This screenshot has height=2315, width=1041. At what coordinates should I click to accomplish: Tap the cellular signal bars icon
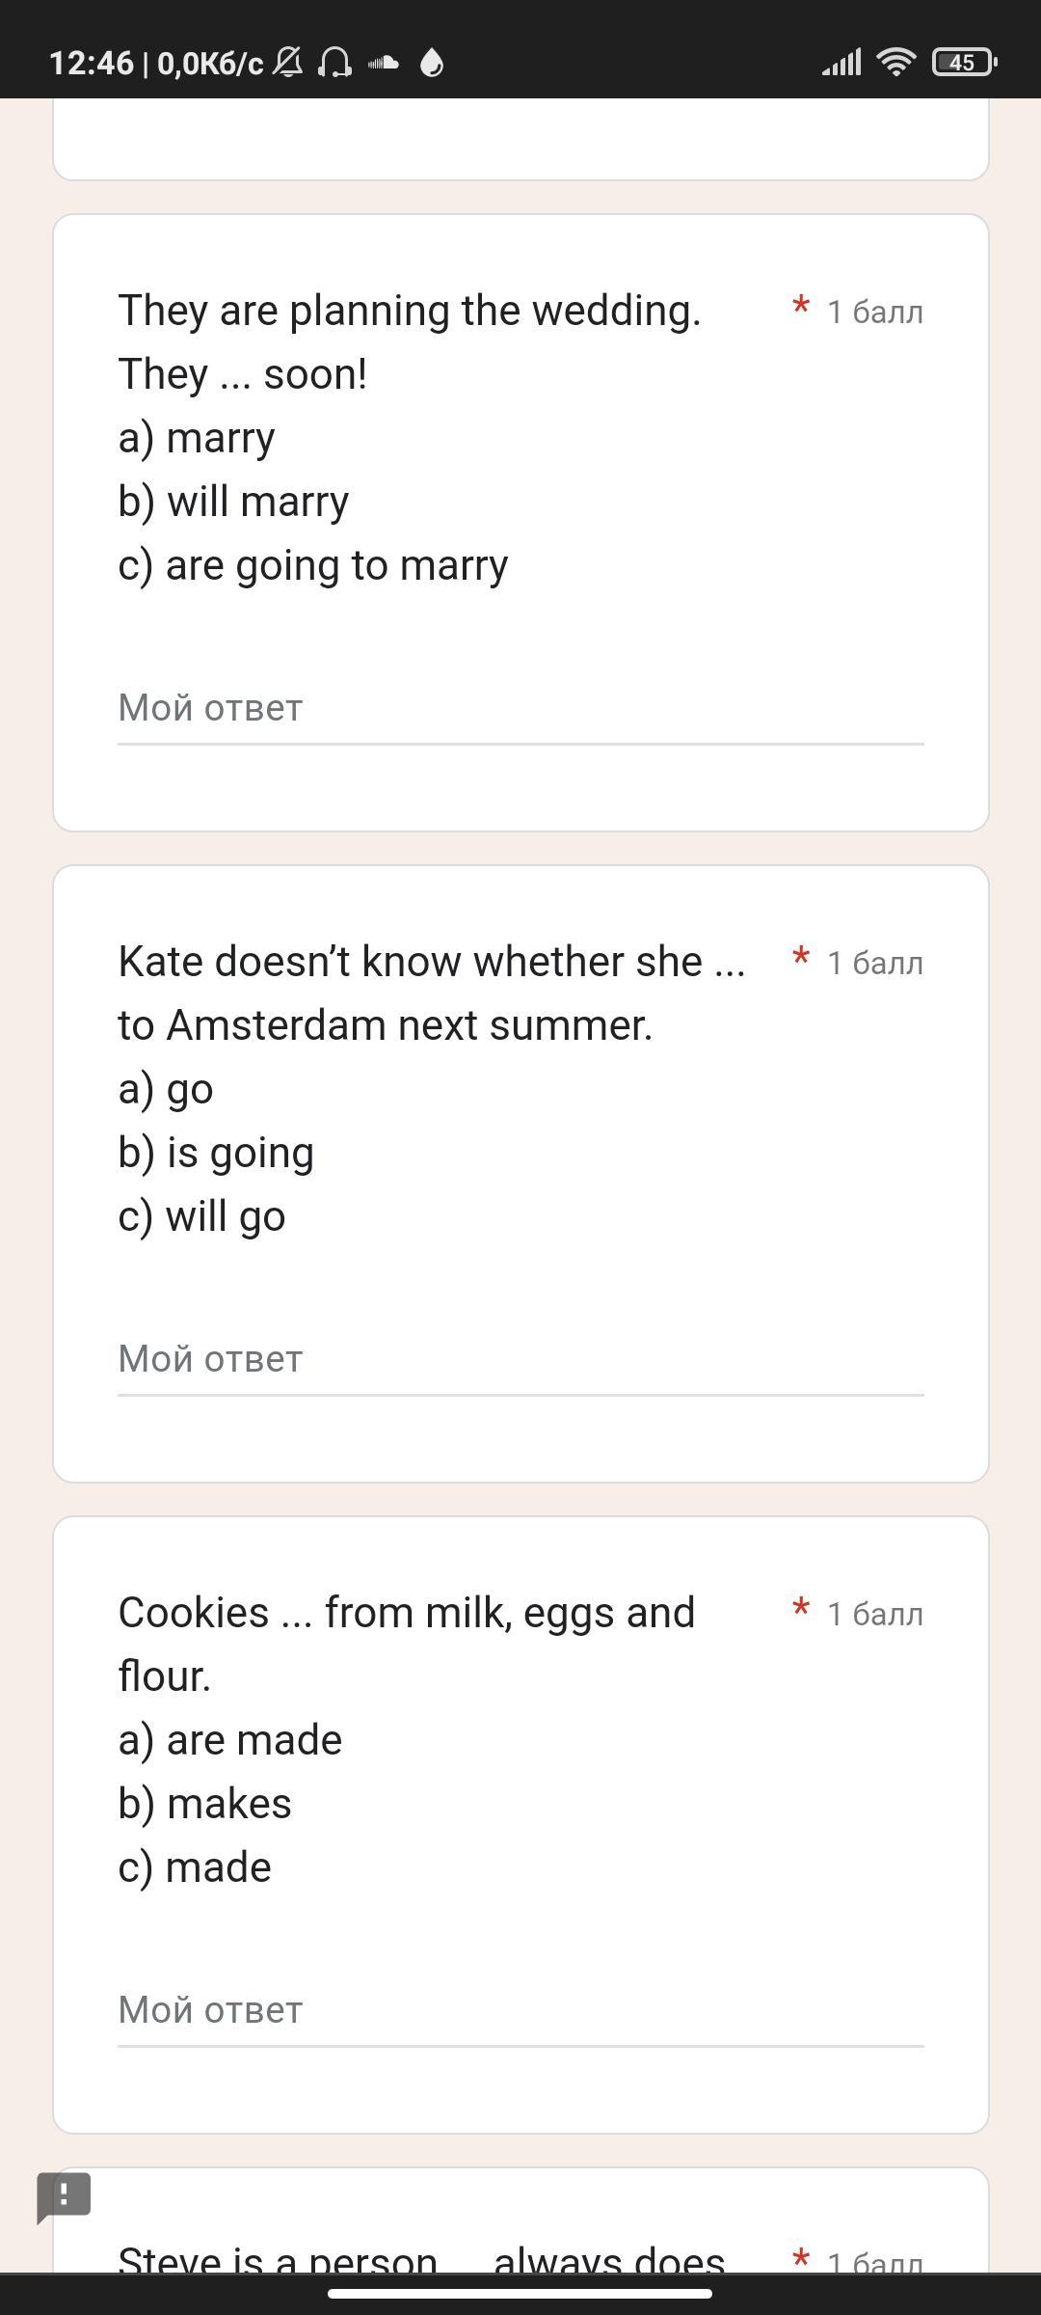841,64
